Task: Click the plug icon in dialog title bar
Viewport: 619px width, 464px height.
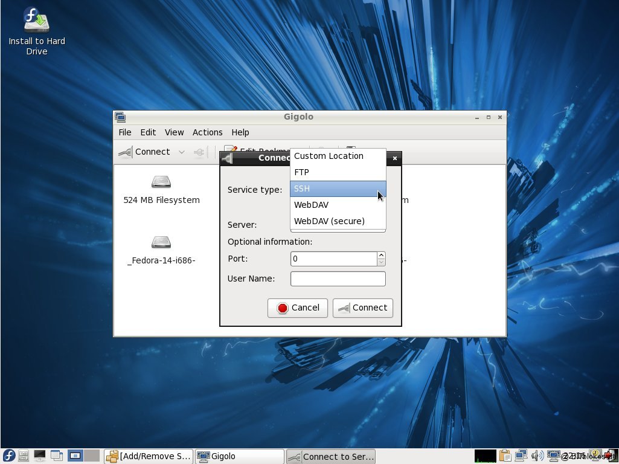Action: pos(226,158)
